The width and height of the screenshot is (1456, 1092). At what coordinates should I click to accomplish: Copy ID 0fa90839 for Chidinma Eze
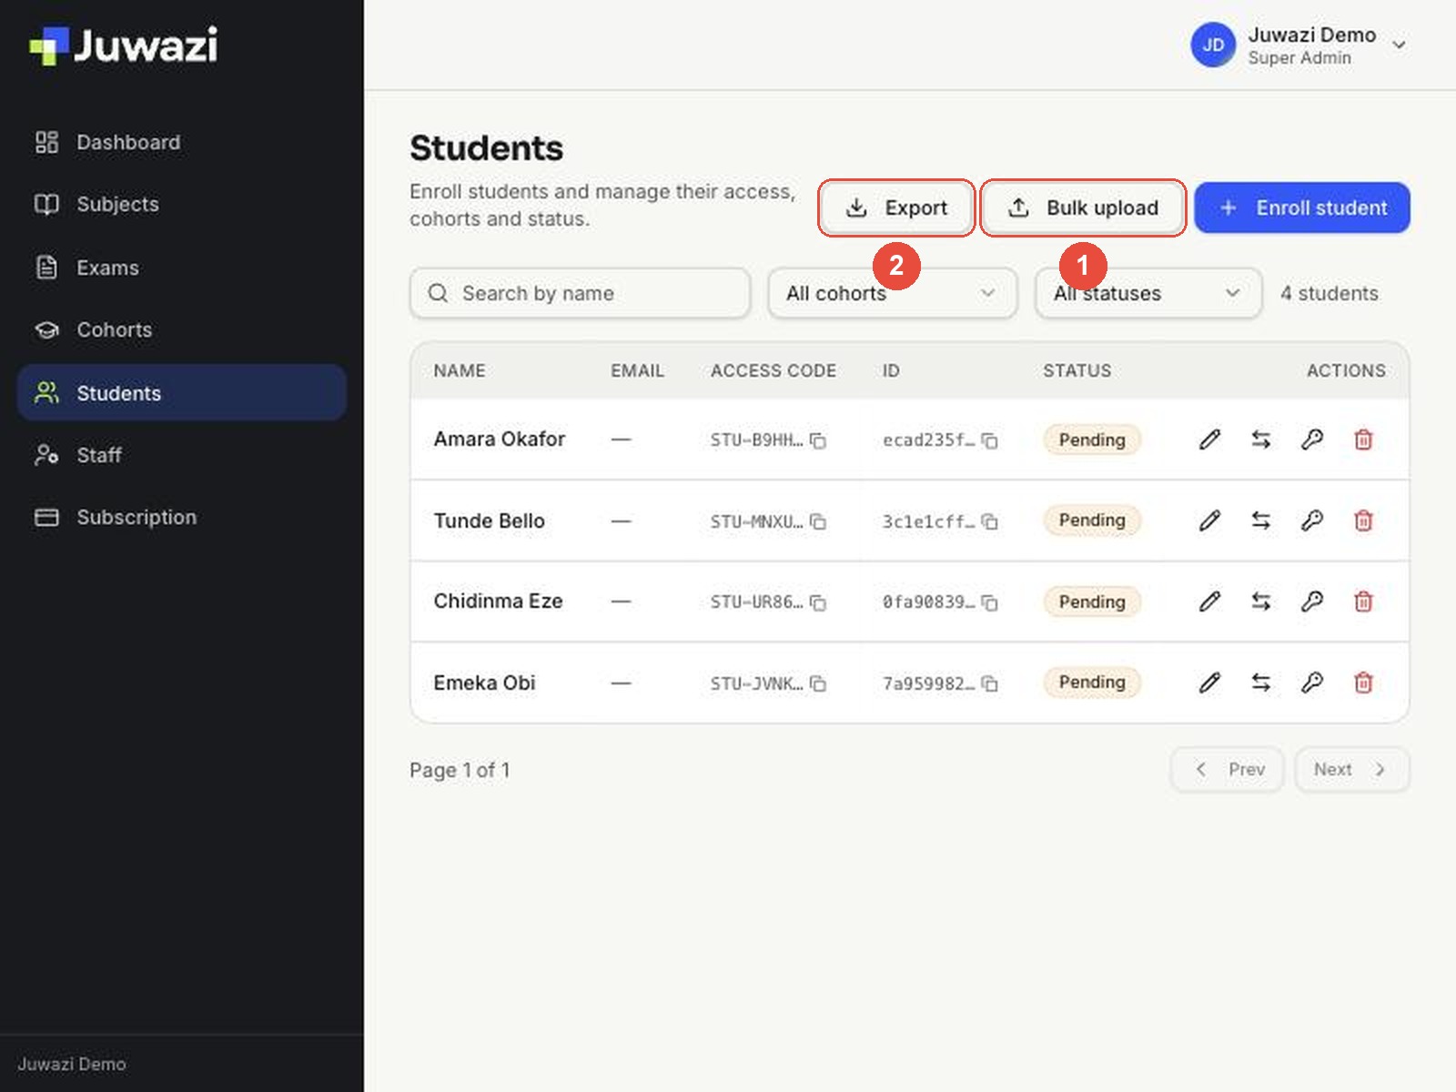[x=989, y=602]
